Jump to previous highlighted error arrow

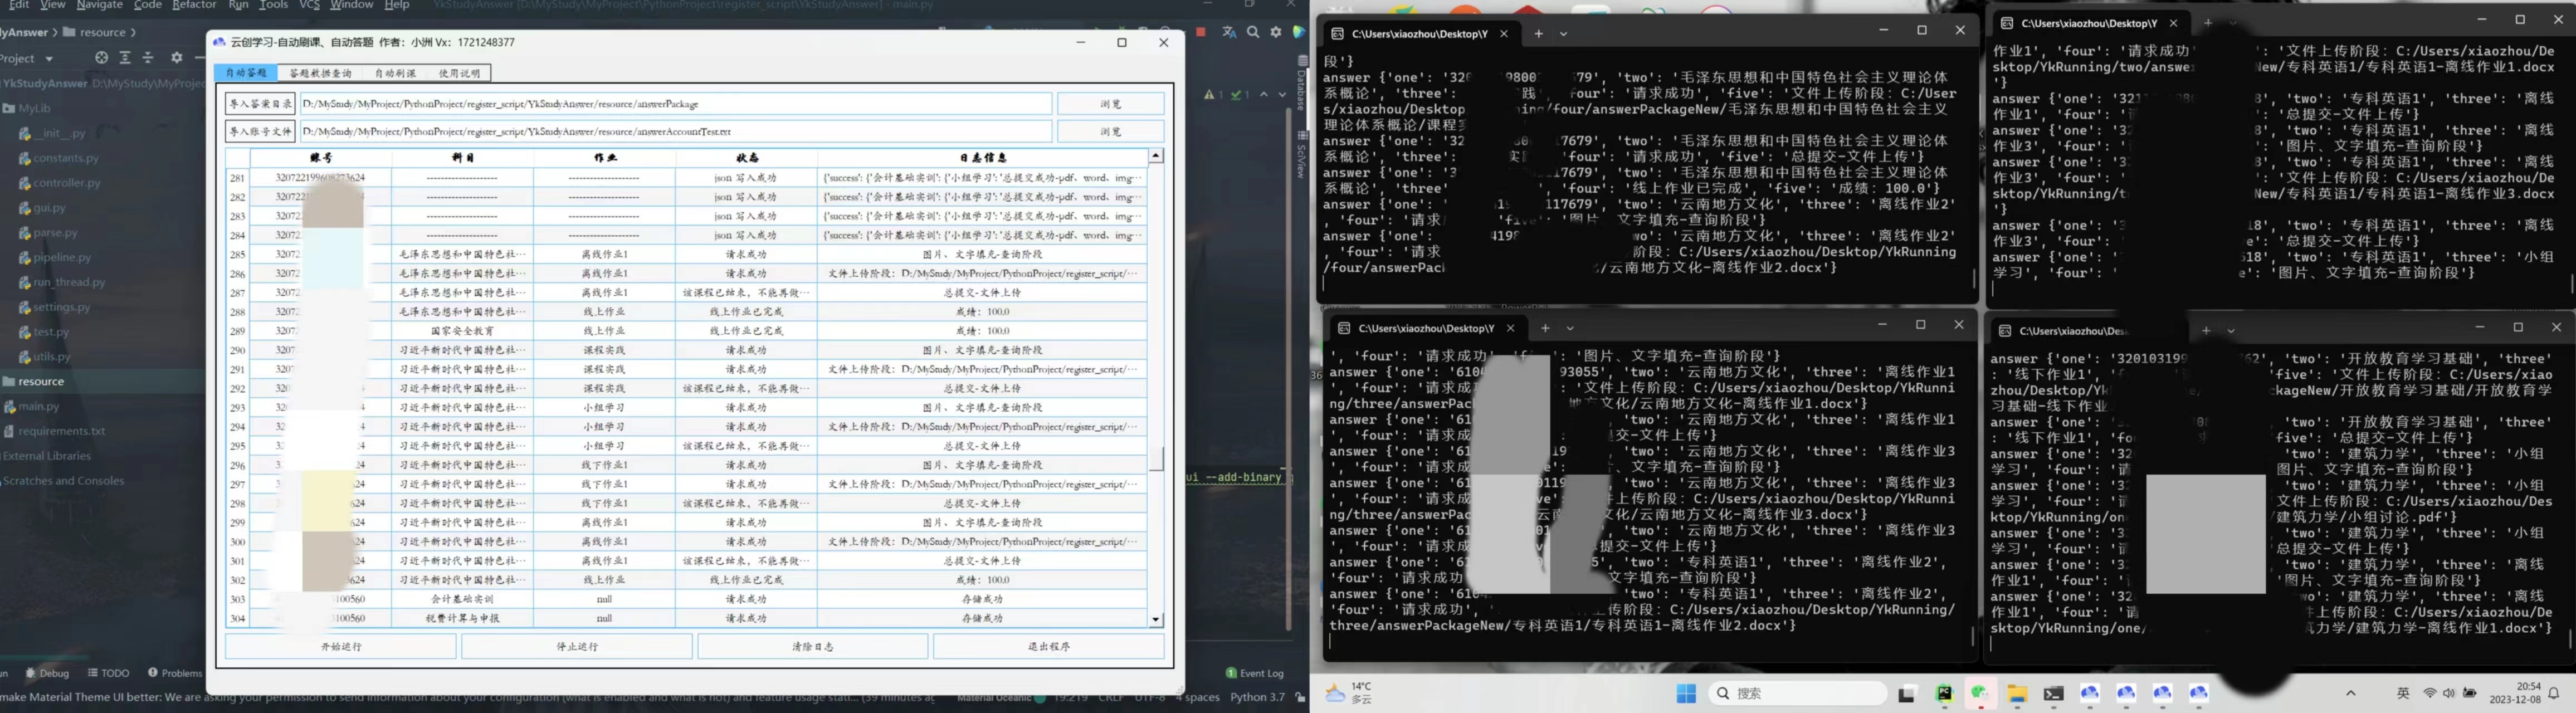(1264, 95)
